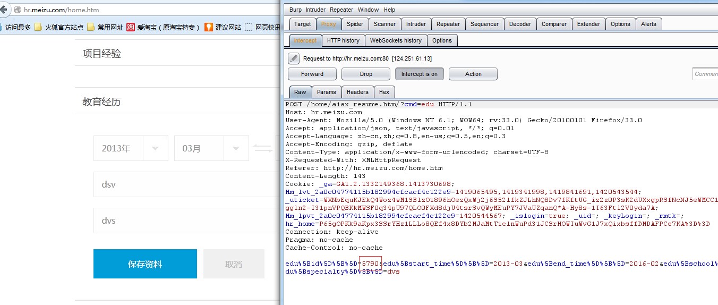Switch to the Spider tab

[355, 24]
